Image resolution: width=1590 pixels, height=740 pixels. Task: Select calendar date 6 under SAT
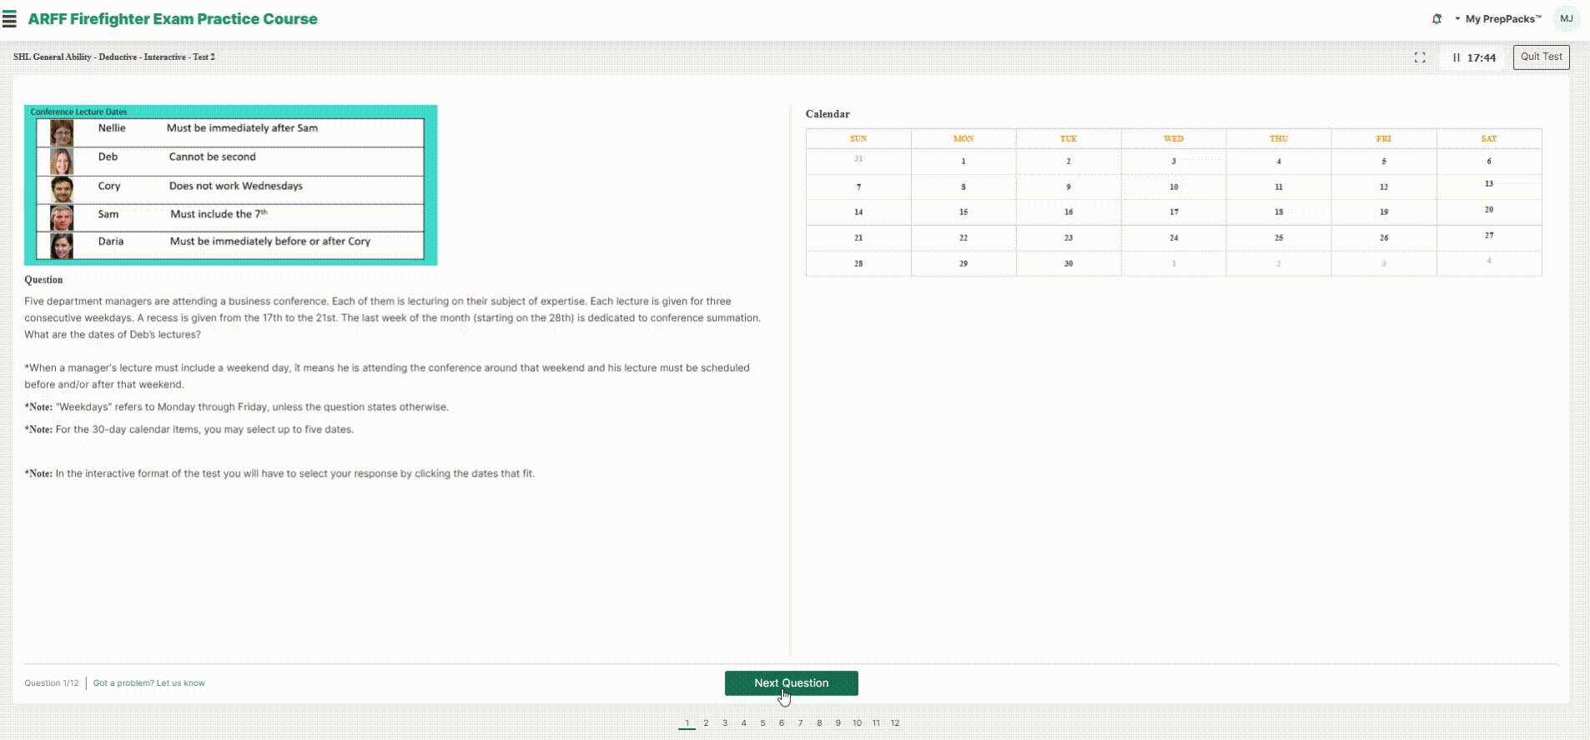pyautogui.click(x=1489, y=162)
